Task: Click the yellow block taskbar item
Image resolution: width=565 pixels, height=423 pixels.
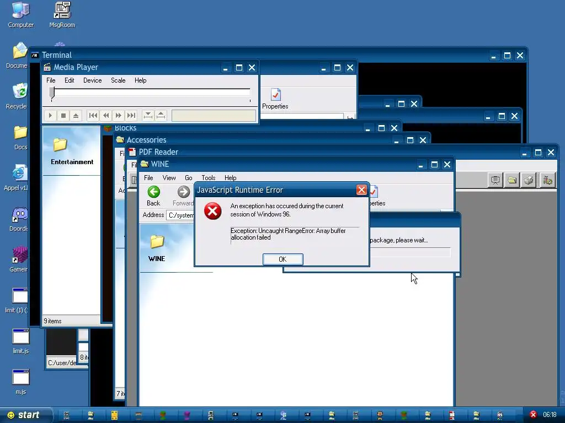Action: pyautogui.click(x=114, y=415)
